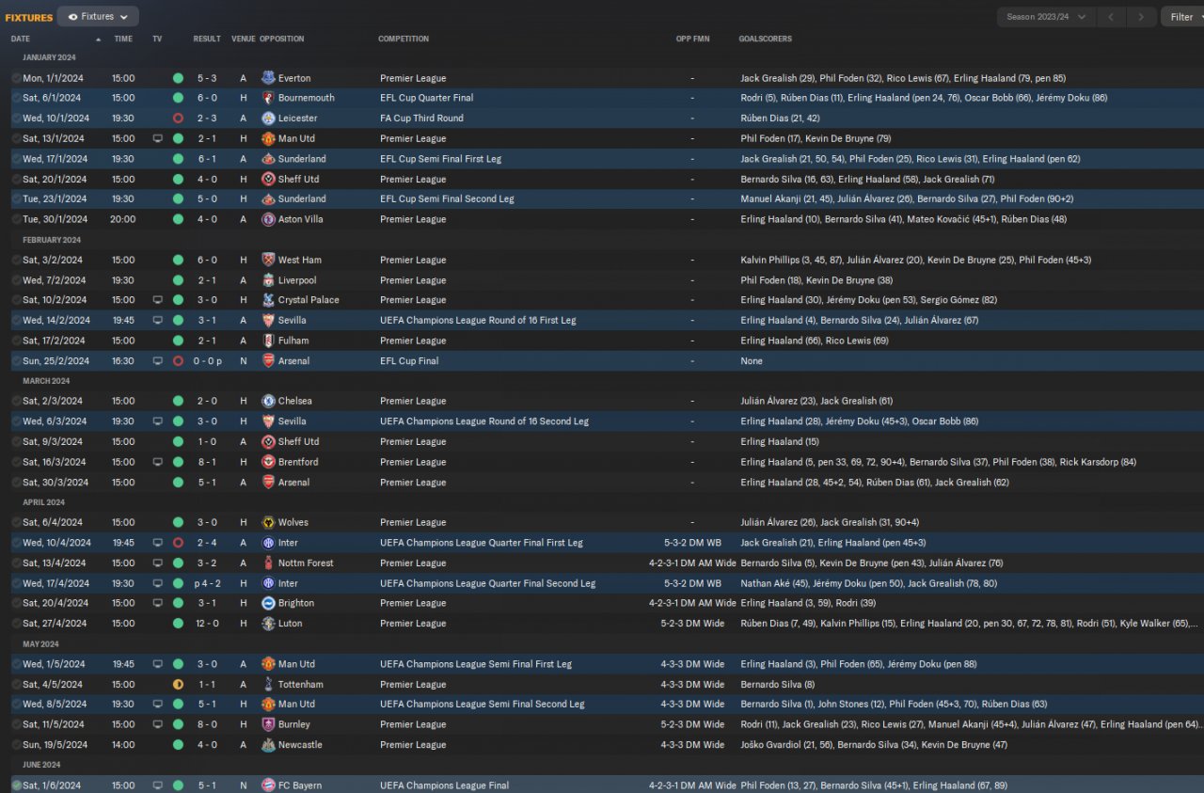Image resolution: width=1204 pixels, height=793 pixels.
Task: Click the Inter badge on the 10/4/2024 row
Action: (x=268, y=543)
